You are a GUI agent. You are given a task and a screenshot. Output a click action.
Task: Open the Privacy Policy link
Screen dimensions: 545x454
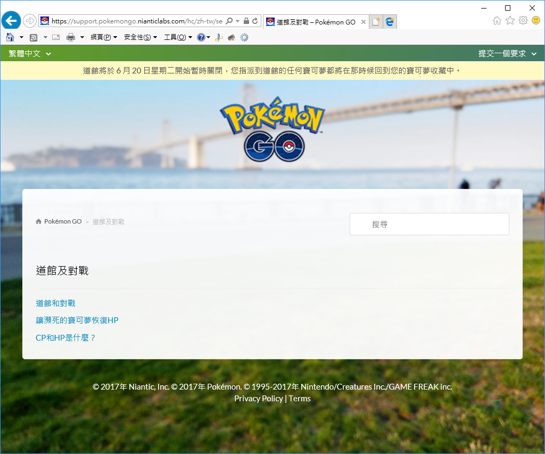tap(259, 398)
